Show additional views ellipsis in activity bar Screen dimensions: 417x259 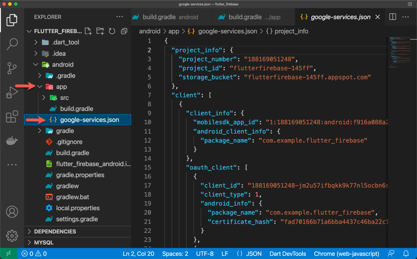[12, 165]
